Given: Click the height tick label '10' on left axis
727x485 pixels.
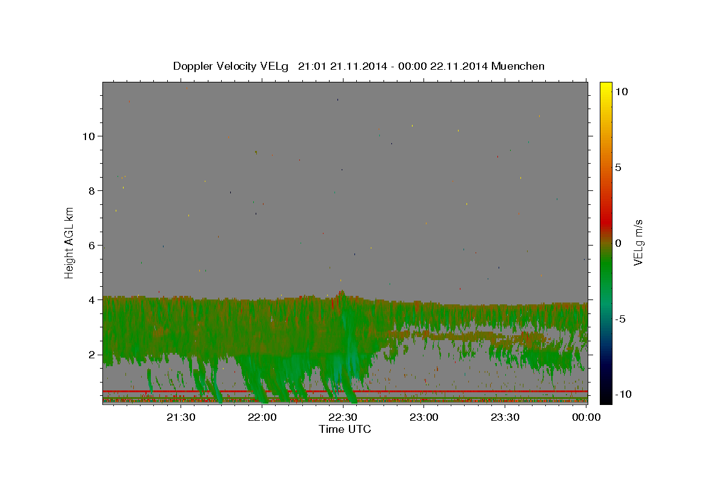Looking at the screenshot, I should (x=89, y=136).
